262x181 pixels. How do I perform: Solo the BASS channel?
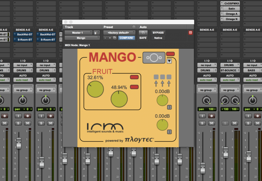point(248,123)
